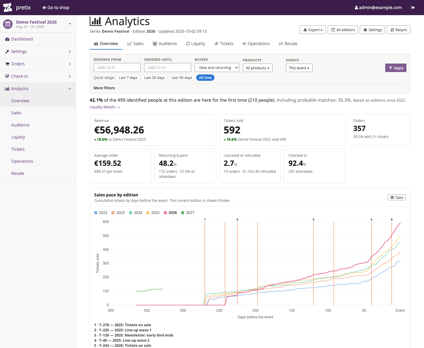The width and height of the screenshot is (424, 348).
Task: Click the Loyalty tab refresh icon
Action: pyautogui.click(x=188, y=44)
